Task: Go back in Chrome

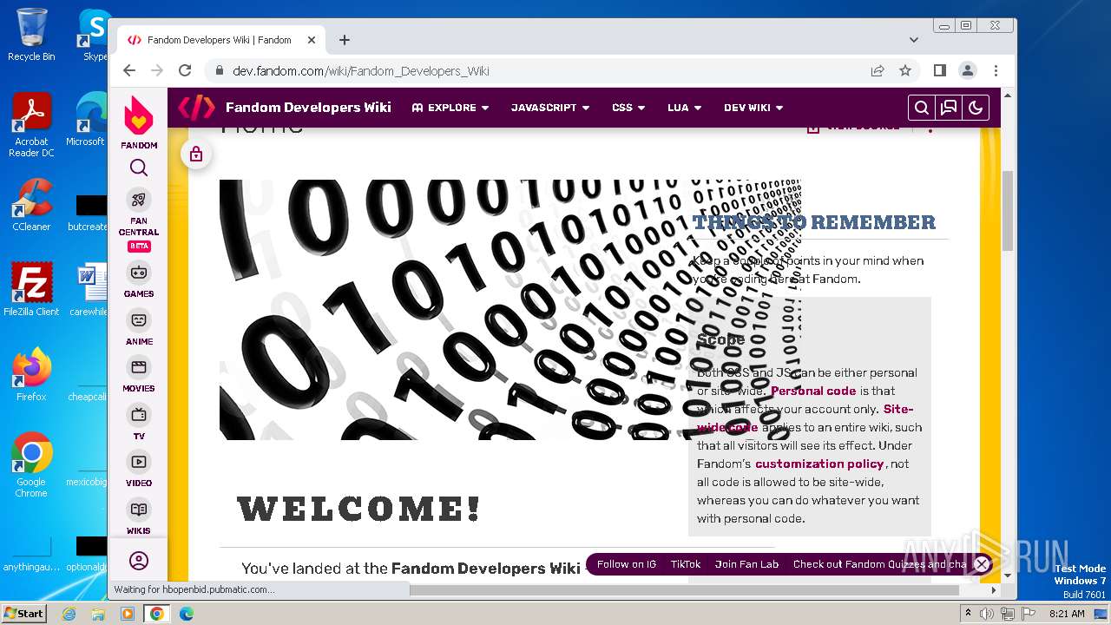Action: tap(129, 70)
